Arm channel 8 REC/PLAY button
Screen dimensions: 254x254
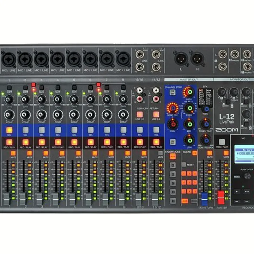[x=123, y=142]
